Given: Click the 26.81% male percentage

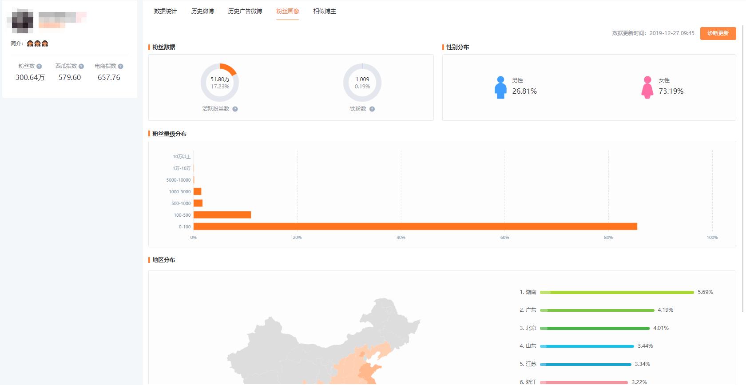Looking at the screenshot, I should pos(524,91).
